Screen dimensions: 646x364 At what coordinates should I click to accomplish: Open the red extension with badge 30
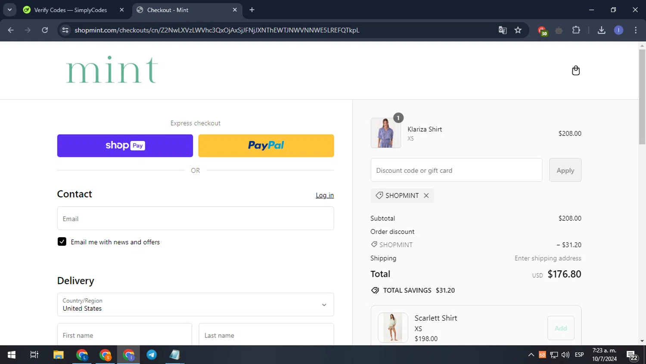coord(542,31)
